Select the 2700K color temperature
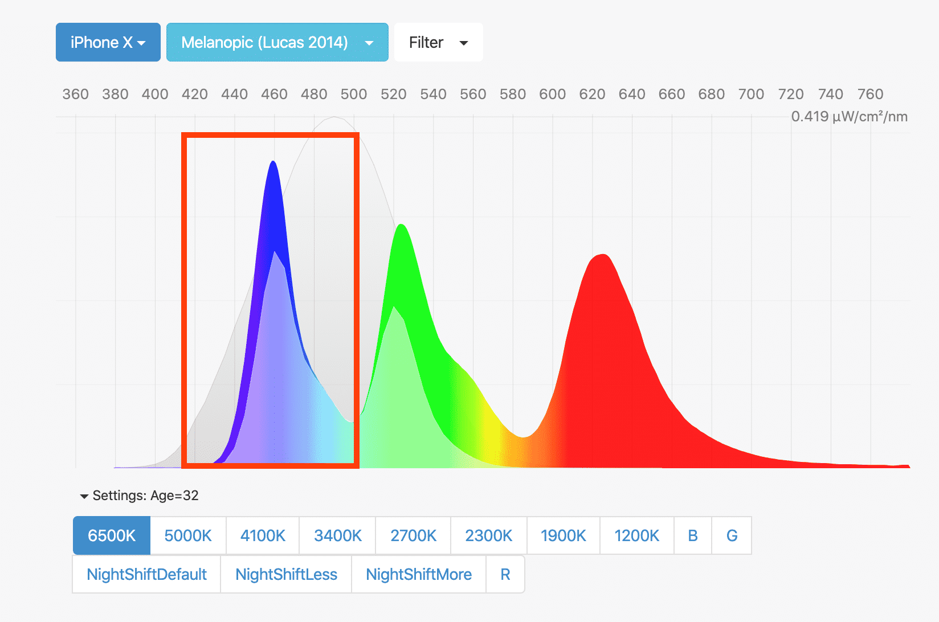 pos(413,535)
